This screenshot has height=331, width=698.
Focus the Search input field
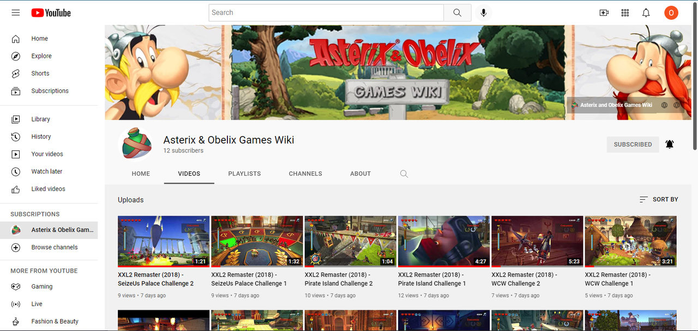pos(326,13)
